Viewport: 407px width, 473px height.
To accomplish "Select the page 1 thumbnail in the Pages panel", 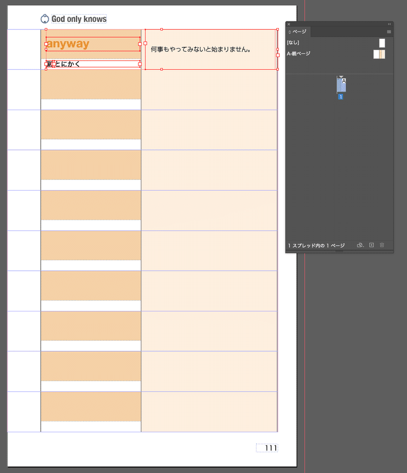I will click(x=341, y=85).
